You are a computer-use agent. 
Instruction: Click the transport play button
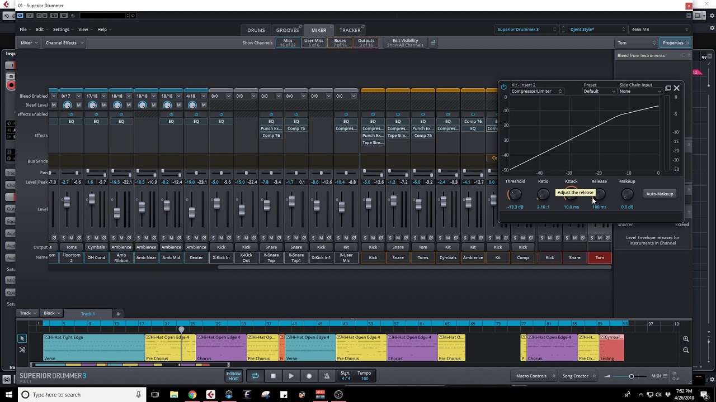(x=291, y=376)
